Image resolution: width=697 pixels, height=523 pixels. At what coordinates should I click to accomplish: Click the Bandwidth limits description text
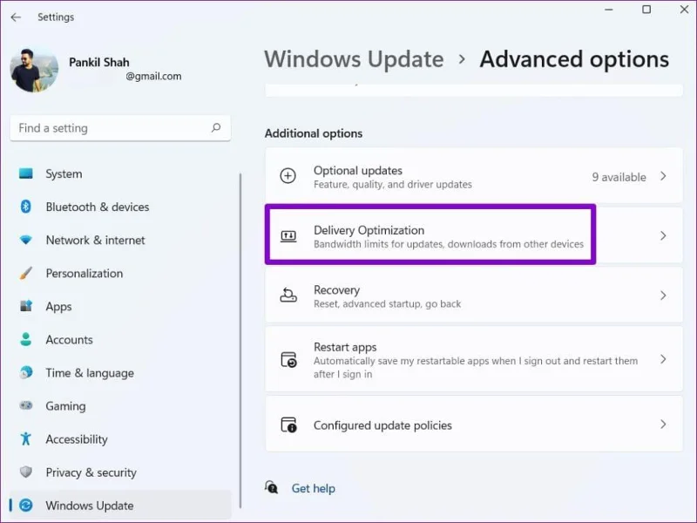[x=449, y=244]
